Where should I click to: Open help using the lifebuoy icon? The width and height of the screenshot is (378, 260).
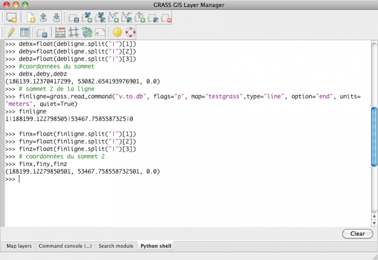coord(130,33)
